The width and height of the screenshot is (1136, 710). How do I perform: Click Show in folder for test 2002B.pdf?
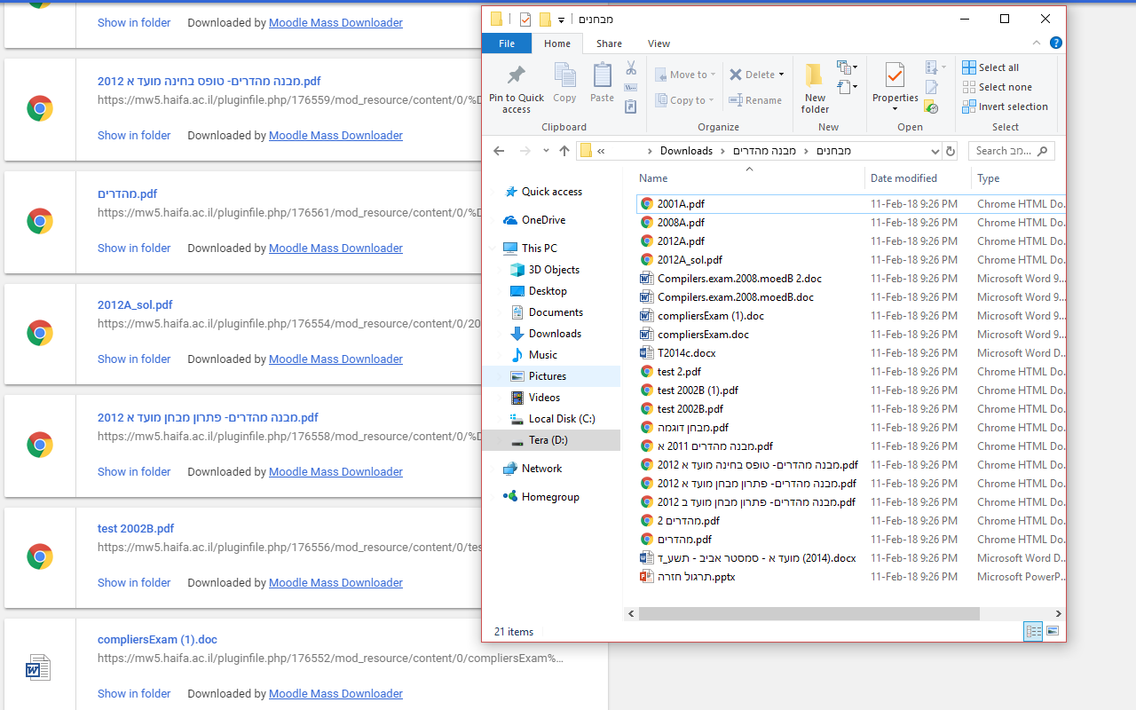pyautogui.click(x=134, y=583)
